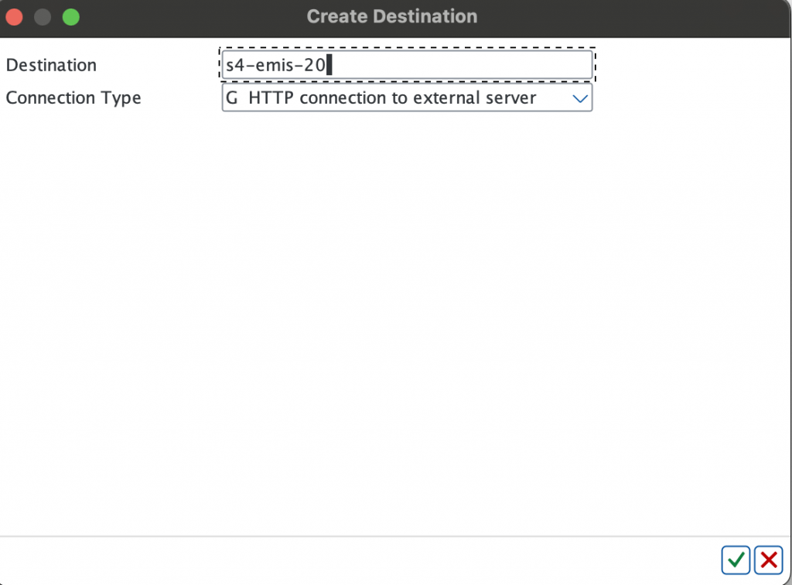Cancel using the red X icon

pyautogui.click(x=768, y=559)
